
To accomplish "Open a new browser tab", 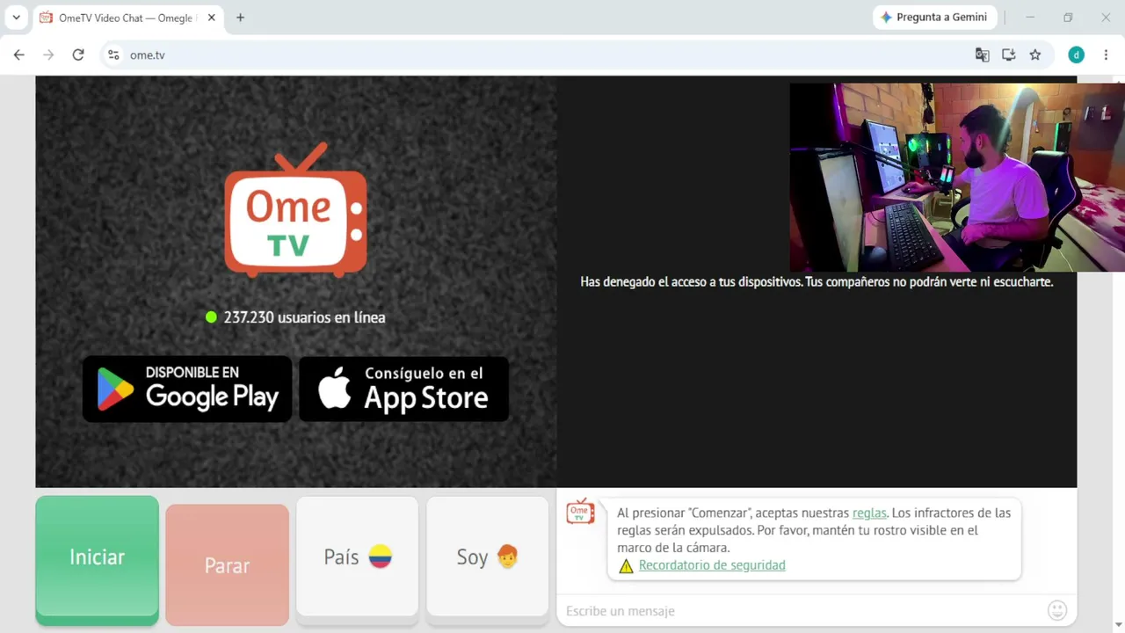I will [240, 18].
